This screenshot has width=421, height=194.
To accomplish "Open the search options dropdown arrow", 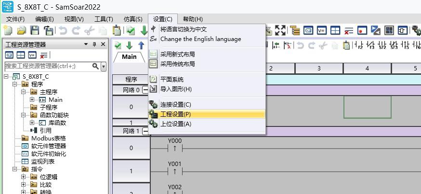I will (x=104, y=66).
